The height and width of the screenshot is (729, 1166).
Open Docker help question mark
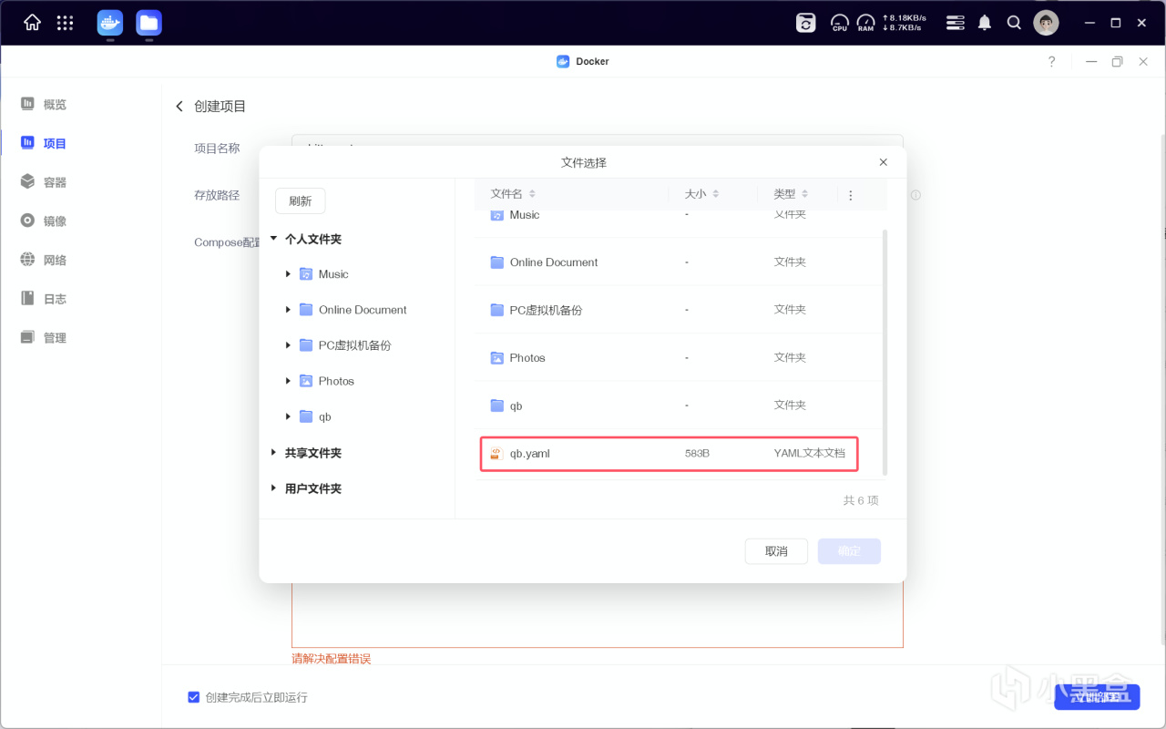(1052, 62)
